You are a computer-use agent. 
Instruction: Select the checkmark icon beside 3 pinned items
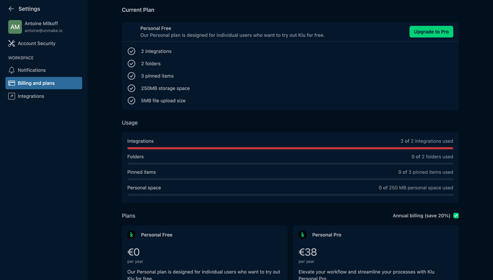[131, 76]
